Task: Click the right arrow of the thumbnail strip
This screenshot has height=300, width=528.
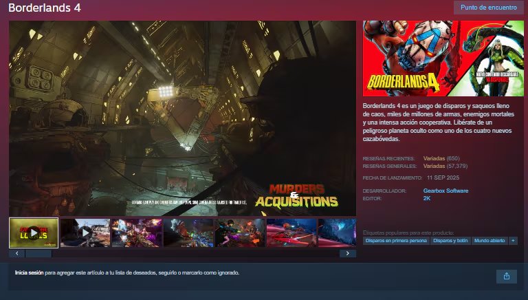Action: (x=348, y=253)
